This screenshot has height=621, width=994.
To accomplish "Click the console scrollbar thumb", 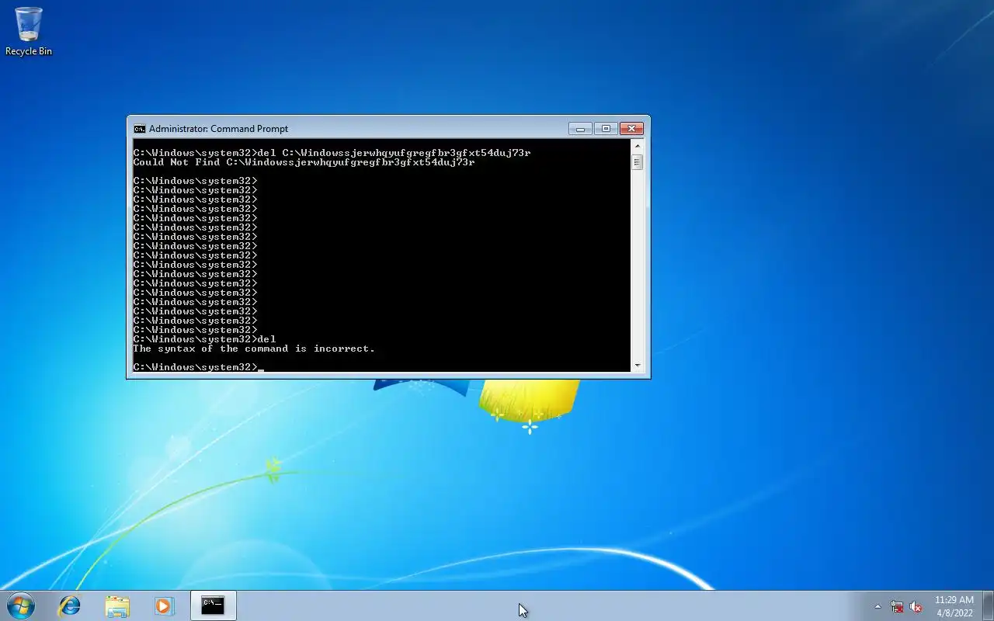I will point(638,162).
